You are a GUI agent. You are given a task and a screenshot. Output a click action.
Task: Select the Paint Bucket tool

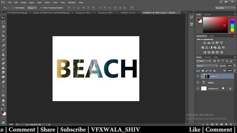(x=3, y=68)
